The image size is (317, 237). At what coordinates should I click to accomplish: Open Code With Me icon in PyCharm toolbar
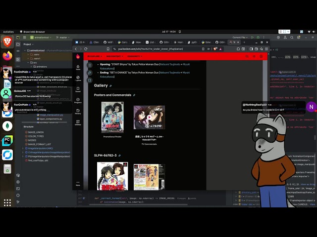pyautogui.click(x=285, y=38)
